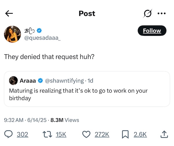Screen dimensions: 174x146
Task: View the 272K likes count
Action: [102, 134]
